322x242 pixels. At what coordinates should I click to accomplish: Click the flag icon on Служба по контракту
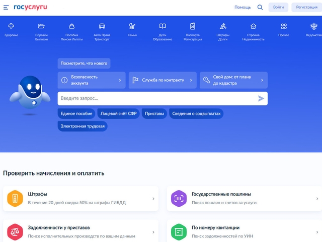pos(135,80)
